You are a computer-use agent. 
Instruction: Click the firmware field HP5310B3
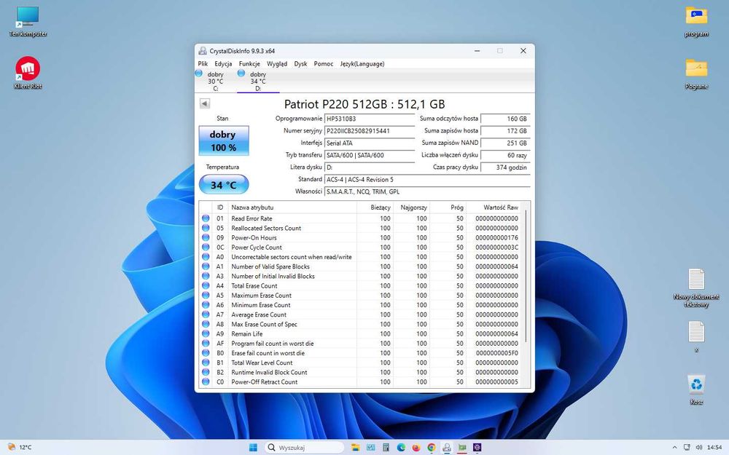pos(370,119)
